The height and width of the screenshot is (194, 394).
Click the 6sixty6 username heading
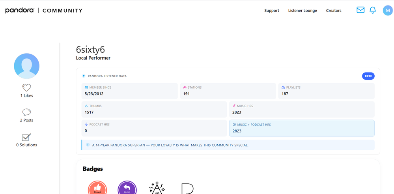tap(90, 50)
